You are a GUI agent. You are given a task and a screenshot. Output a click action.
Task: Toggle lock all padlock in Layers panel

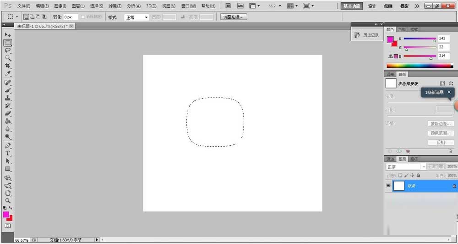point(418,175)
